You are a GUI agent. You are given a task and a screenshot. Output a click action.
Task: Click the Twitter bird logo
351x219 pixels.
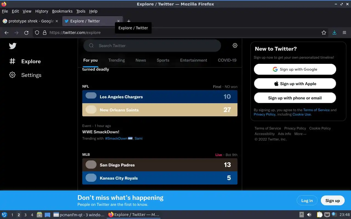click(13, 46)
